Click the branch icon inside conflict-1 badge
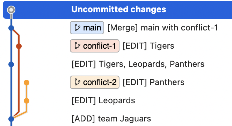The height and width of the screenshot is (126, 232). point(77,46)
